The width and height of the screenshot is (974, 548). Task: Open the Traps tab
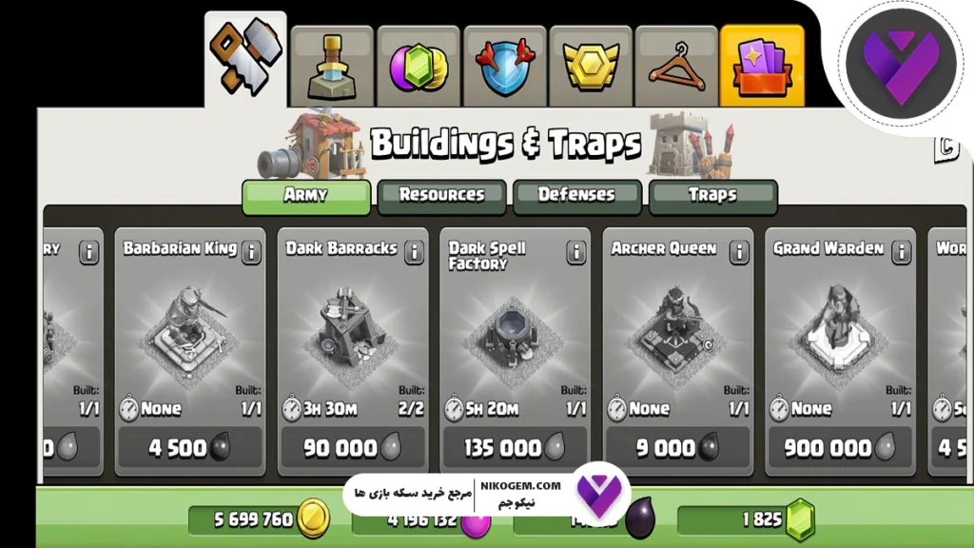[713, 197]
